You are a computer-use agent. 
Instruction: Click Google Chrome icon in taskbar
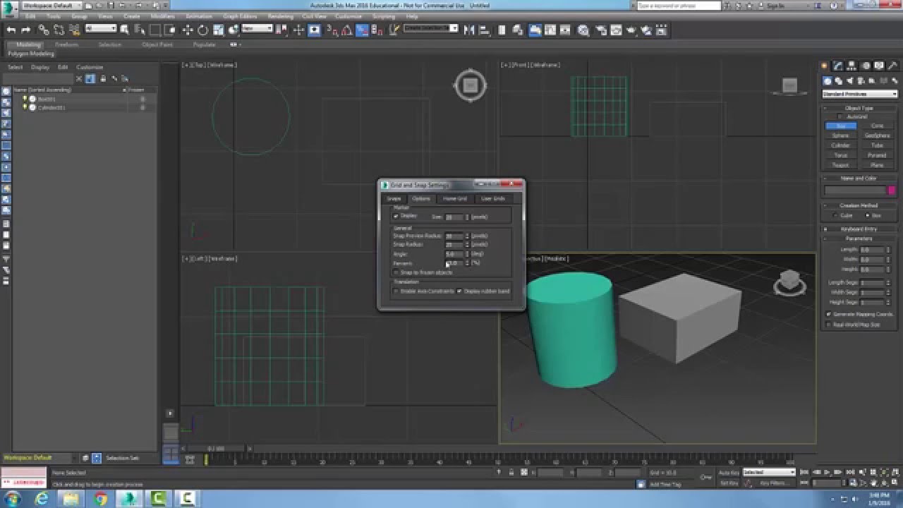tap(100, 499)
